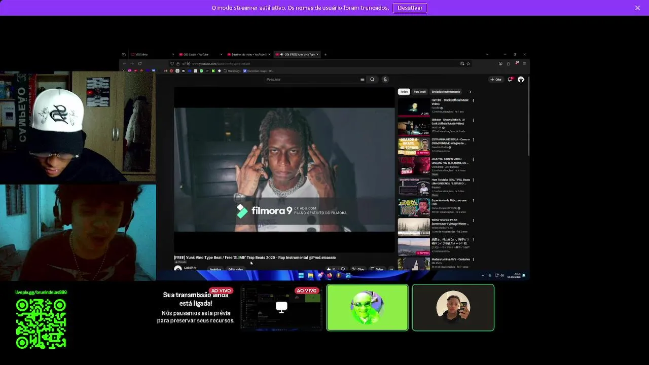Click the Analytics button under the video

click(215, 269)
